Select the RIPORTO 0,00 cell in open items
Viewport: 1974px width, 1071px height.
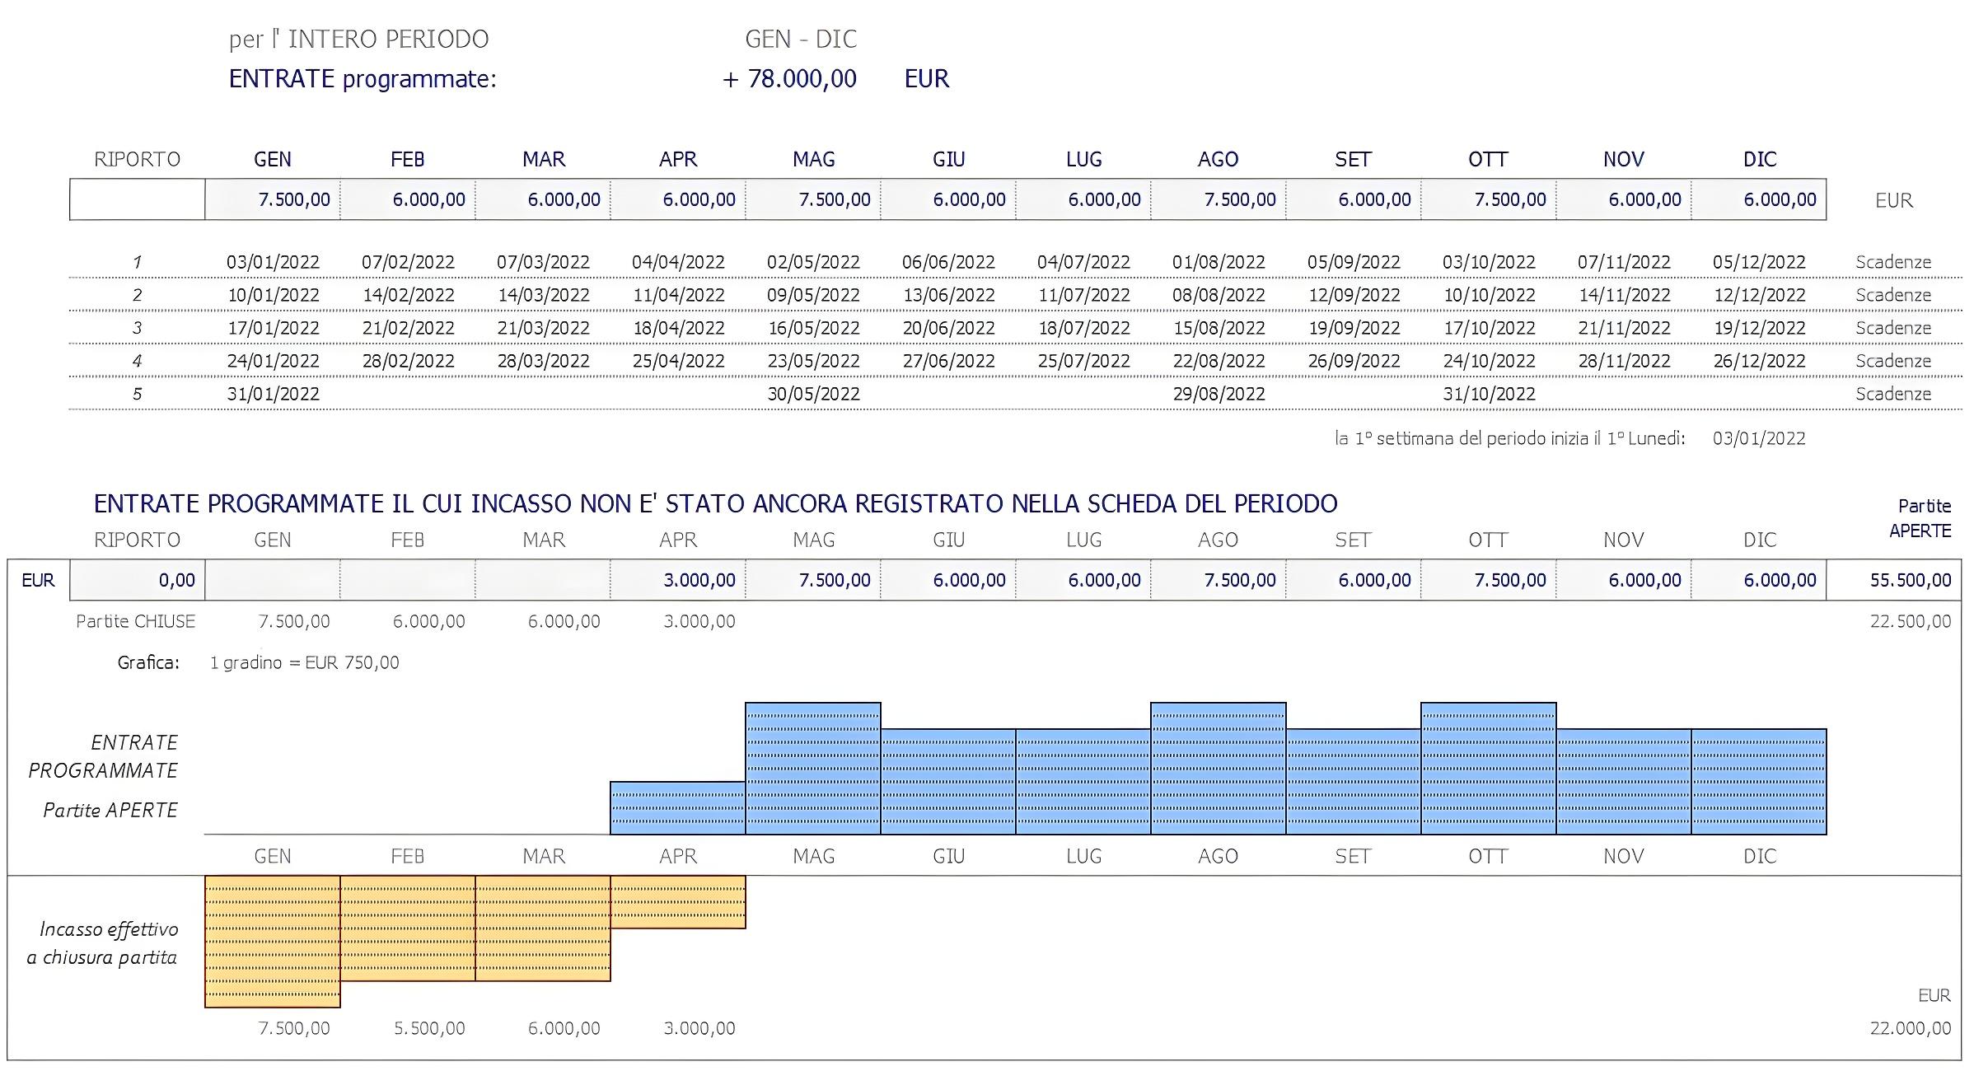click(x=138, y=580)
